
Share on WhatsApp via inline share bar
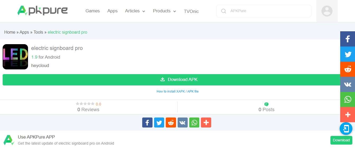(x=194, y=123)
